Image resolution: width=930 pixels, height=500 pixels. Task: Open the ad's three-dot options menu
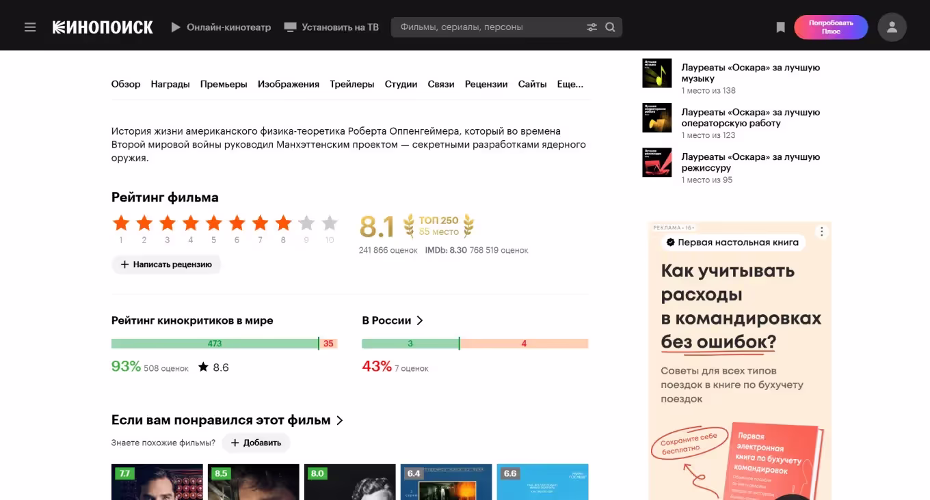tap(822, 232)
